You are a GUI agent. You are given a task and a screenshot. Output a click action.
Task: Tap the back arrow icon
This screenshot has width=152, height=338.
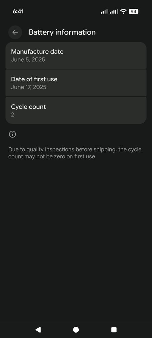[15, 32]
